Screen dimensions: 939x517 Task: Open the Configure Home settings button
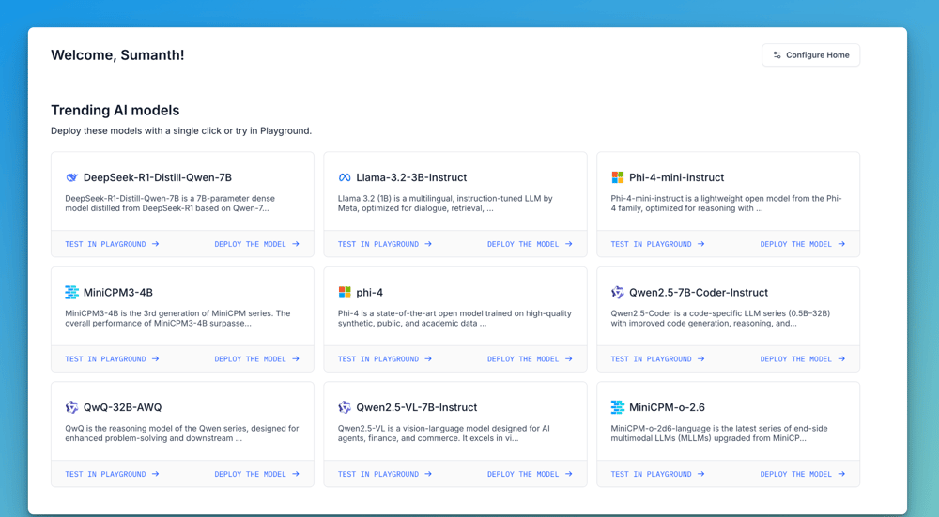click(x=810, y=55)
